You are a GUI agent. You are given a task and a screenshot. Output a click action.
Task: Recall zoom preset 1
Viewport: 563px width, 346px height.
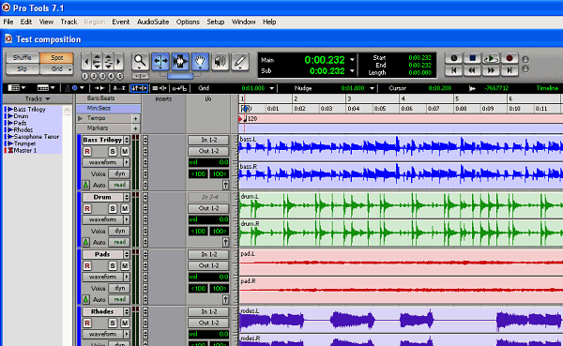click(85, 76)
